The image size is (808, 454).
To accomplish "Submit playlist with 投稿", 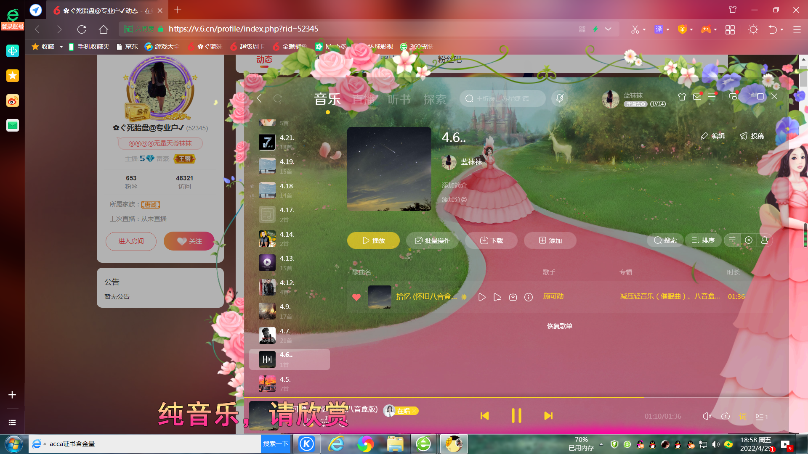I will pyautogui.click(x=752, y=136).
